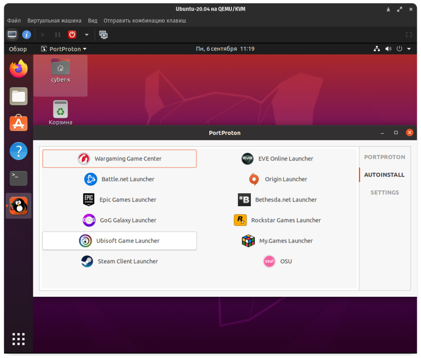Expand the power button dropdown arrow
This screenshot has width=421, height=358.
(x=86, y=35)
